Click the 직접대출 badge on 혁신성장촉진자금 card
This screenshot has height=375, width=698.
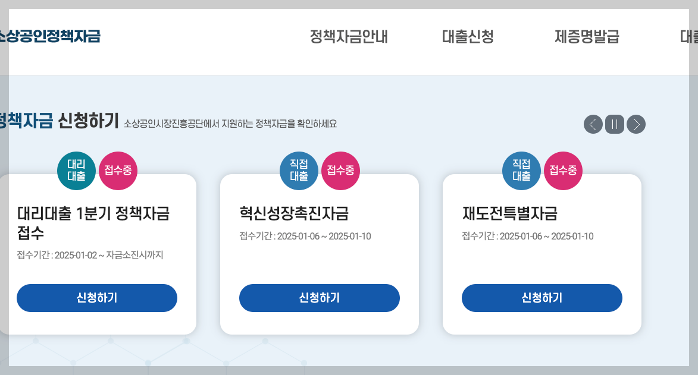(299, 171)
